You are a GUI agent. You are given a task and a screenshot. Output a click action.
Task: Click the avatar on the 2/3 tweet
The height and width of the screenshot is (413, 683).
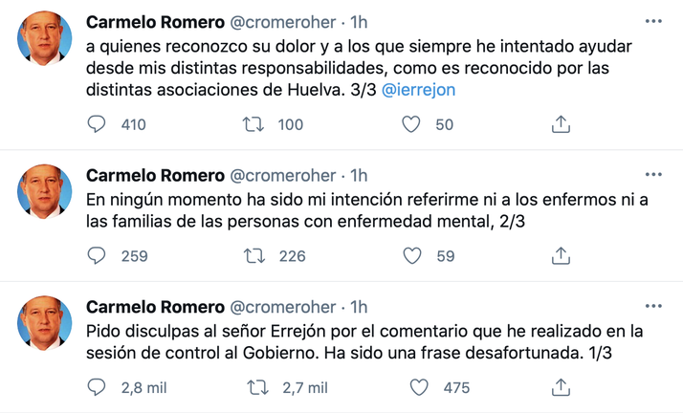tap(45, 192)
